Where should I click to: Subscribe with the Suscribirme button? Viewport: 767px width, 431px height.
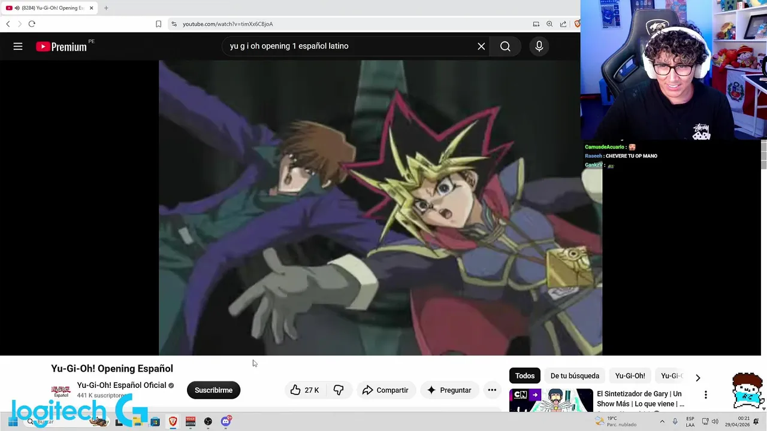point(213,390)
